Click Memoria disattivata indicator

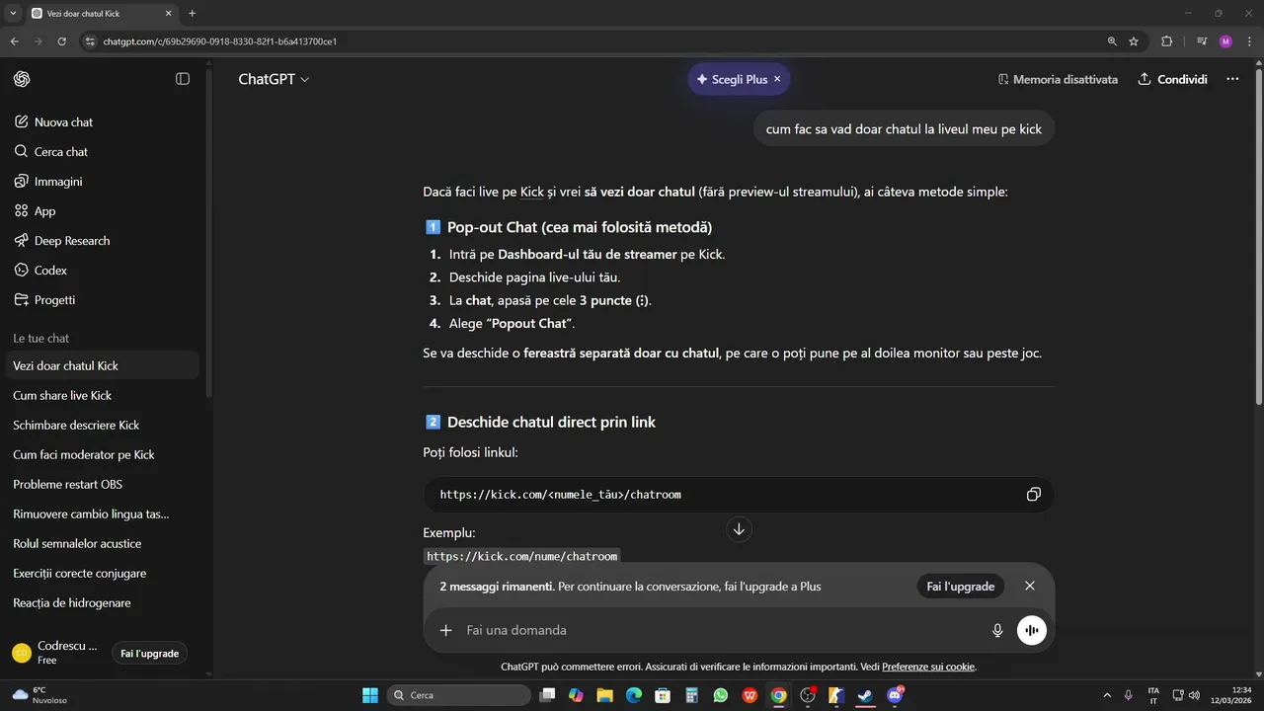(x=1058, y=79)
